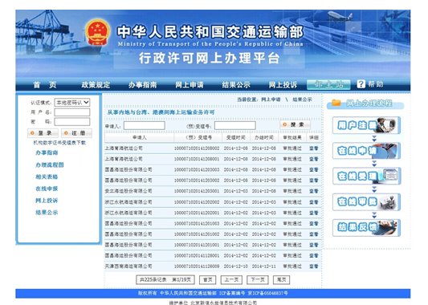Screen dimensions: 428x305
Task: Click 查看 for record 1000071020141201001
Action: [314, 245]
